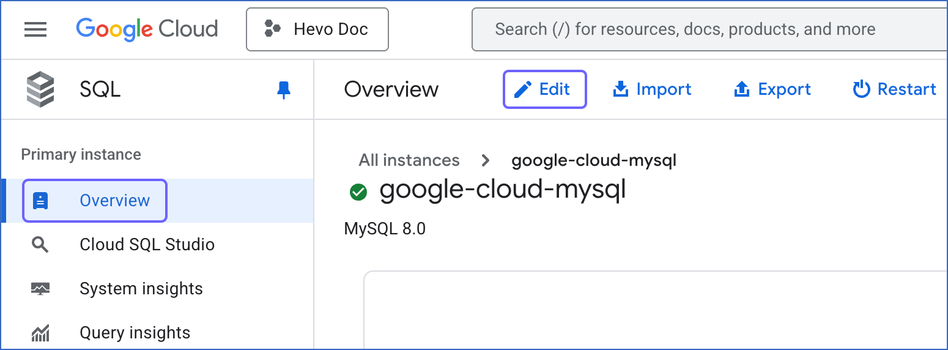Open the Hevo Doc project selector
This screenshot has height=350, width=948.
click(317, 29)
